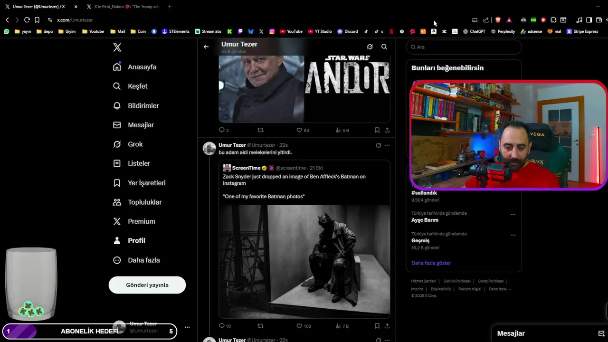This screenshot has height=342, width=608.
Task: Click the X logo in the sidebar
Action: [x=117, y=47]
